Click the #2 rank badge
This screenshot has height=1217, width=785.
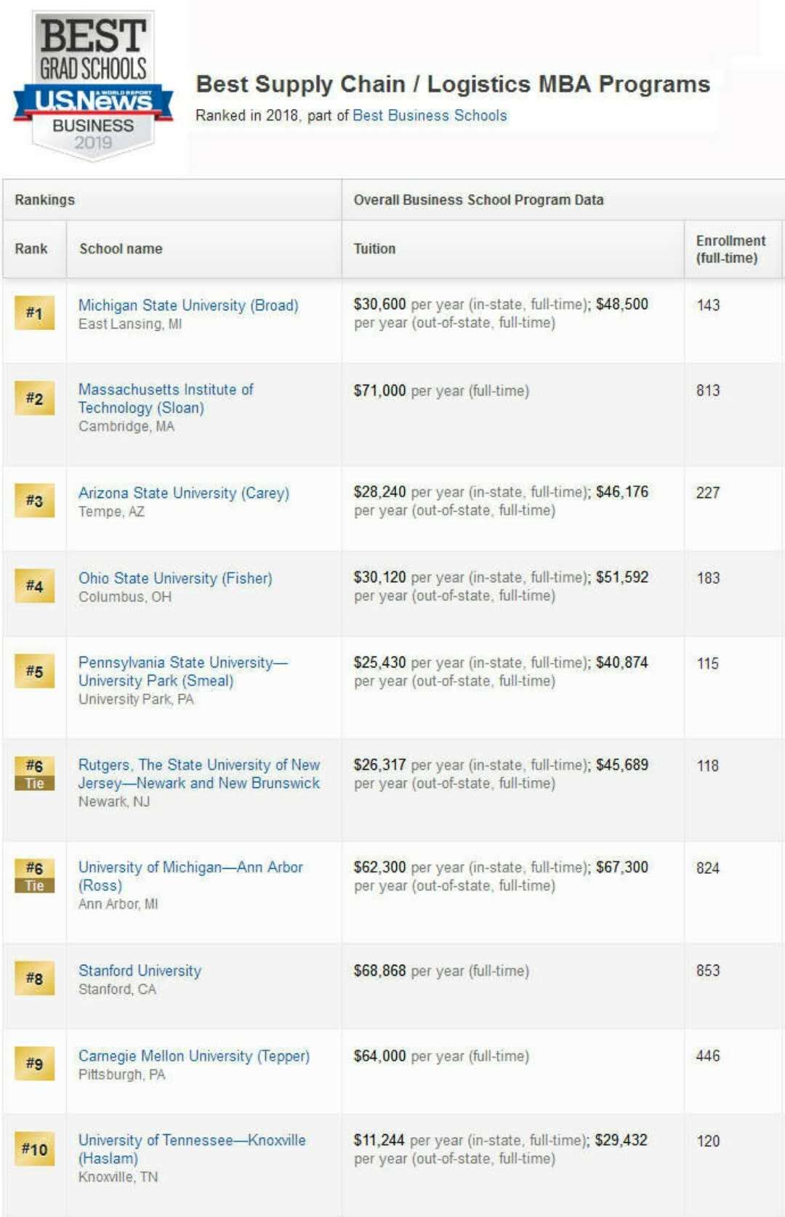tap(34, 398)
